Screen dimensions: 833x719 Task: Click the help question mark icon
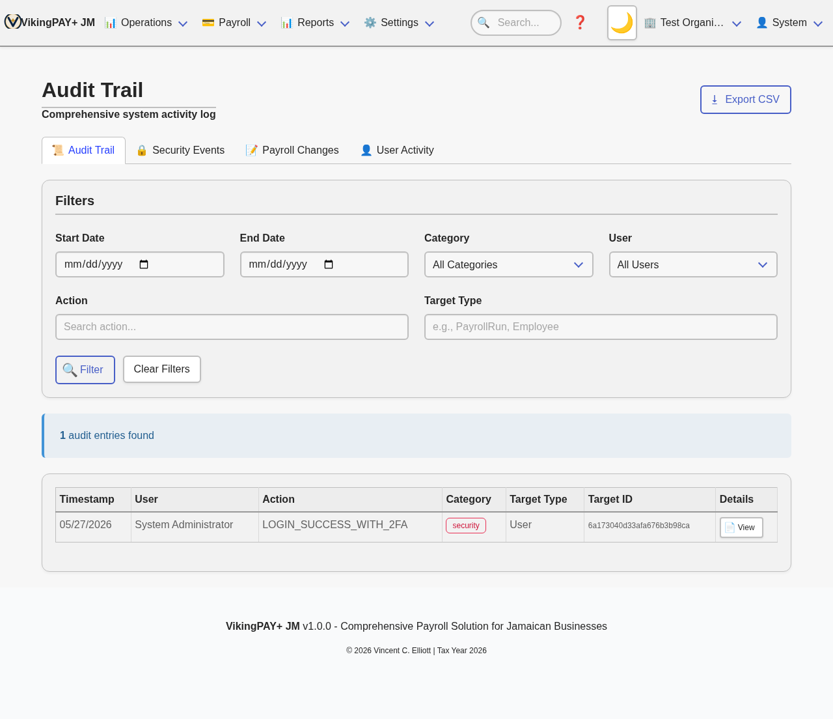point(580,23)
